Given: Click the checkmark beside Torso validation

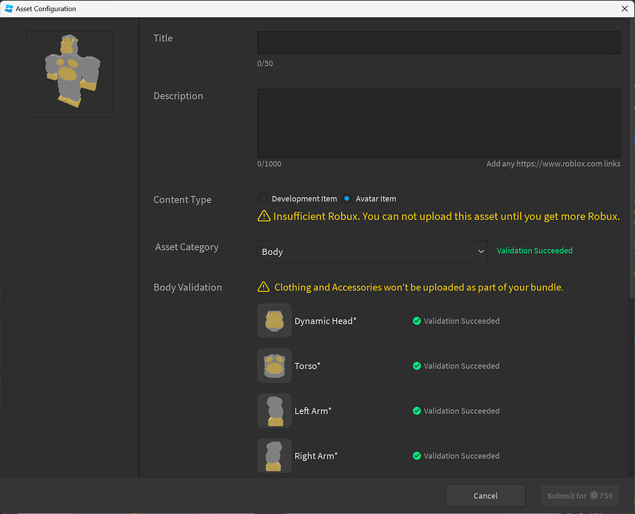Looking at the screenshot, I should coord(416,365).
